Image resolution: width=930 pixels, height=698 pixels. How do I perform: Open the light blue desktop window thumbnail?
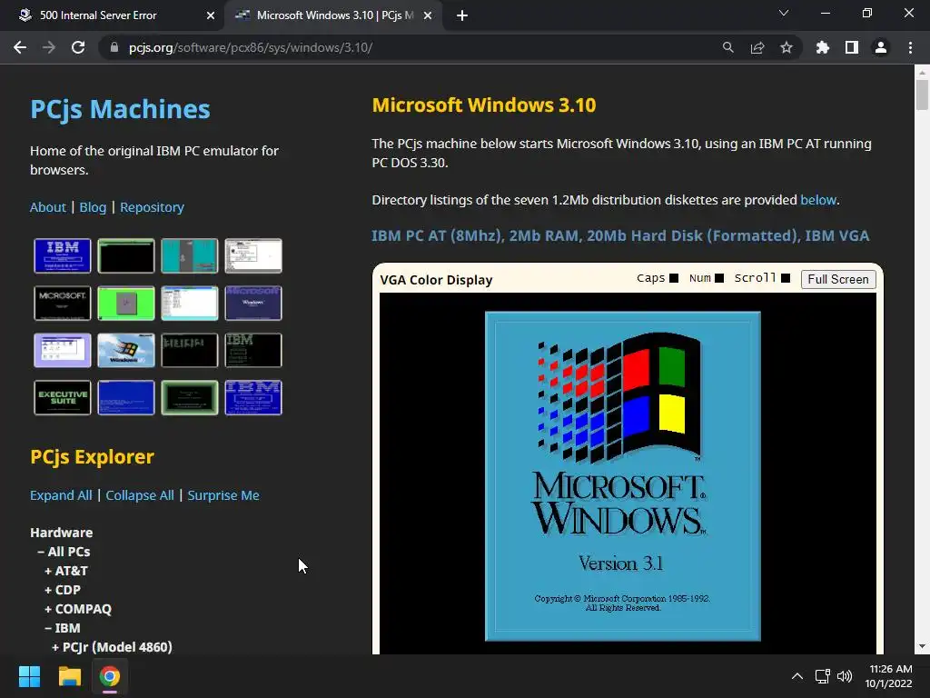(x=190, y=304)
